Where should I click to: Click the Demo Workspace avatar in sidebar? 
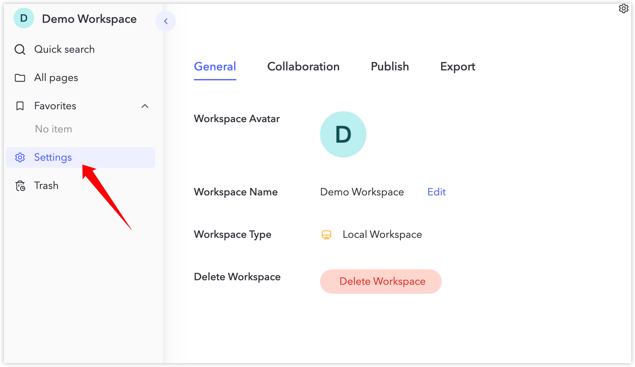pos(24,19)
